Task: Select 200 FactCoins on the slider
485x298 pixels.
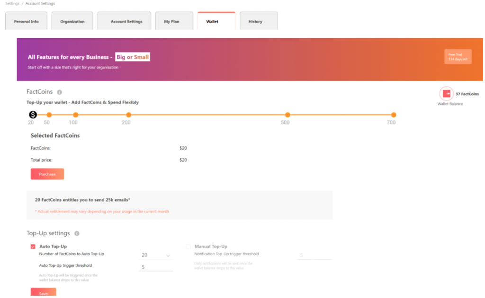Action: 128,115
